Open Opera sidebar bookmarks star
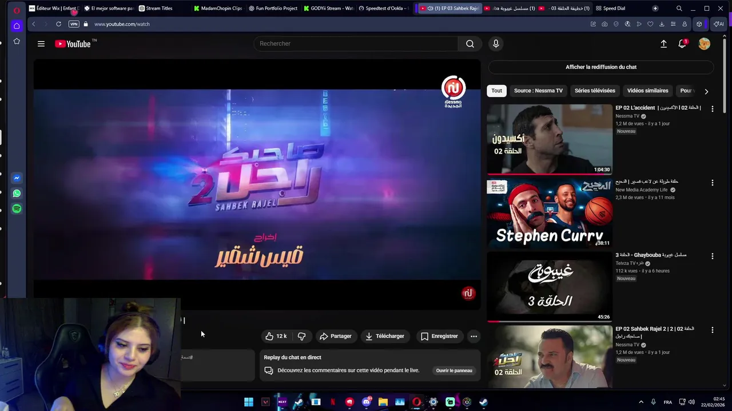Image resolution: width=732 pixels, height=411 pixels. [17, 41]
